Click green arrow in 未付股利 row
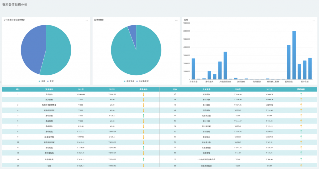 (301, 132)
